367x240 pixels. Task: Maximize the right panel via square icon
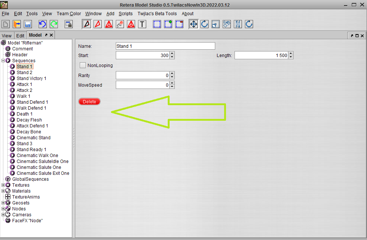click(x=357, y=36)
